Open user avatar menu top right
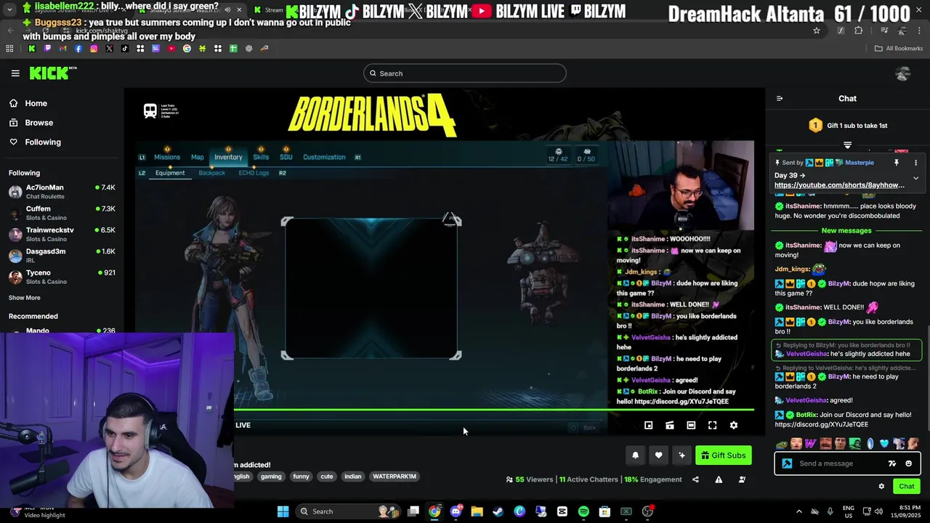 (x=903, y=73)
